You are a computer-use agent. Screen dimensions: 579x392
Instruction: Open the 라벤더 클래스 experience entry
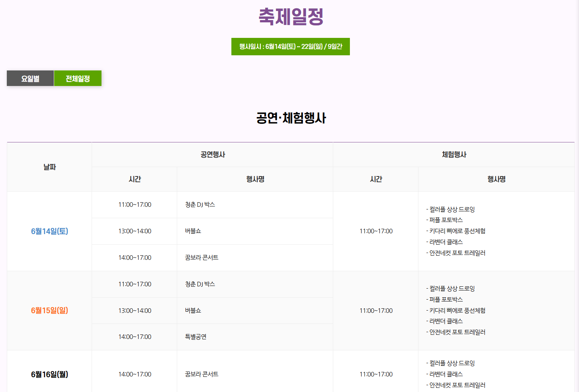(446, 242)
